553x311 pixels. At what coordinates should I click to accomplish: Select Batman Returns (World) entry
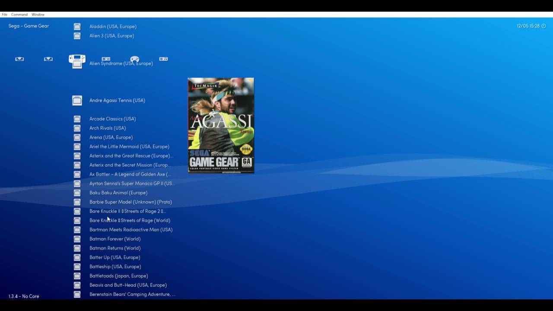[x=115, y=248]
